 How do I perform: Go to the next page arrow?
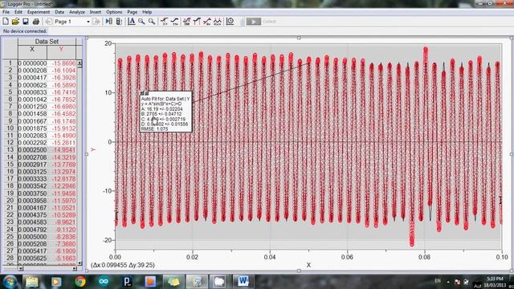(x=96, y=22)
